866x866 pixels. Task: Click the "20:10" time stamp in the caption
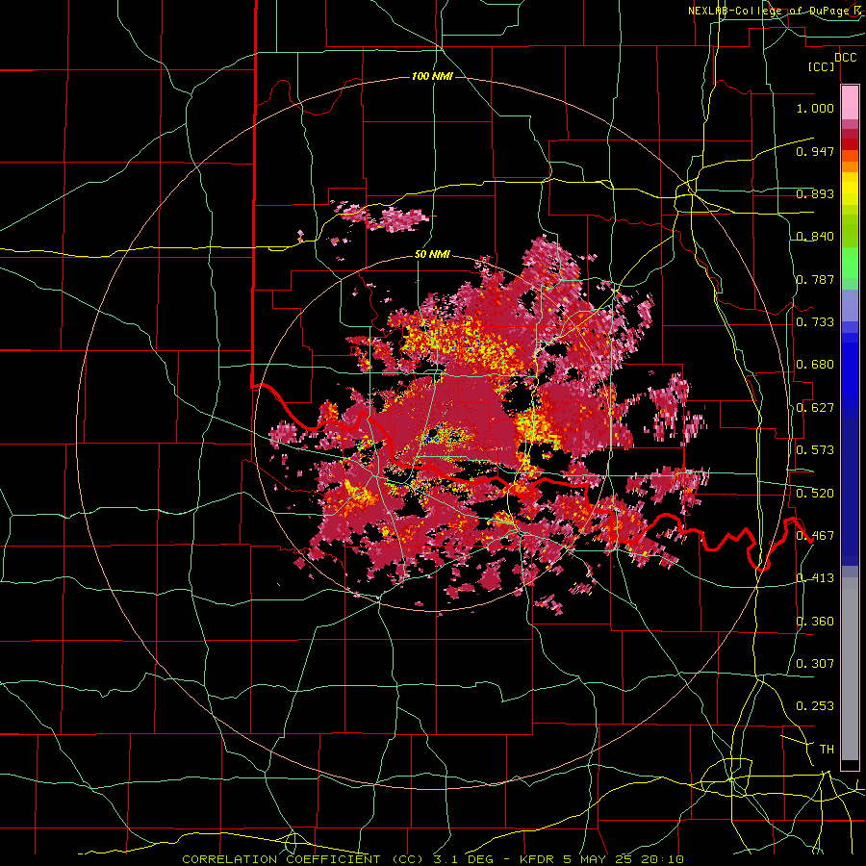coord(662,859)
